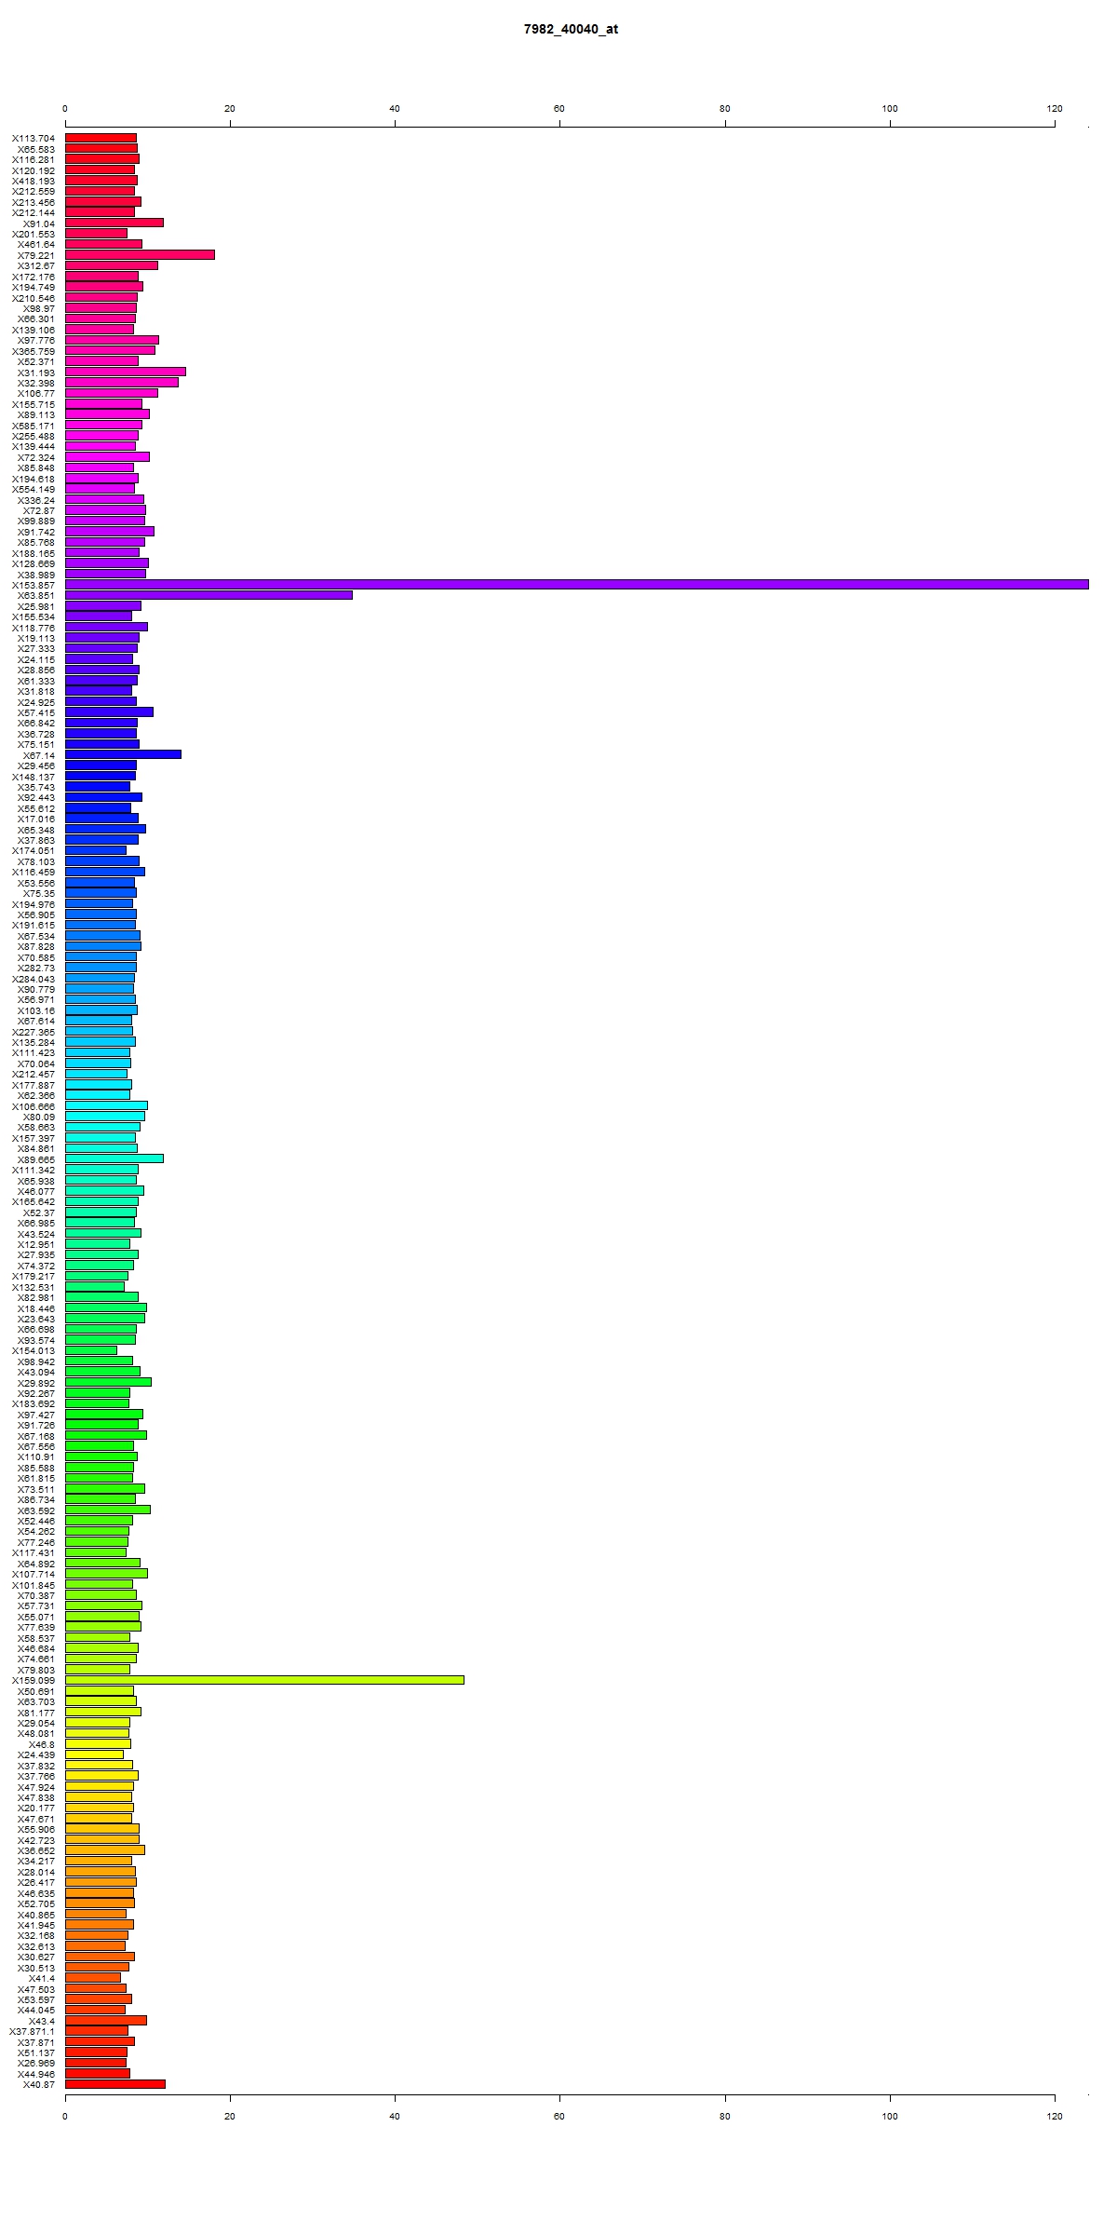Select the row label X159.099
The width and height of the screenshot is (1117, 2235).
34,1681
